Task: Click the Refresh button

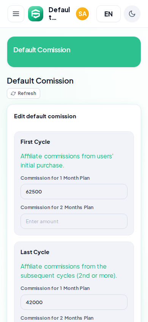Action: click(x=24, y=93)
